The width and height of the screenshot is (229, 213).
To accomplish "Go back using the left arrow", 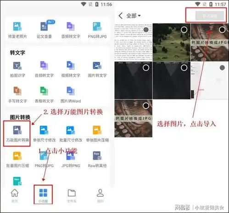I will 121,16.
